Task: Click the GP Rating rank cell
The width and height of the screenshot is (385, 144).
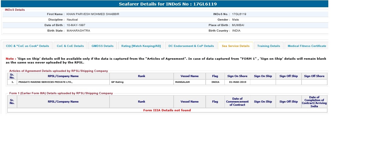Action: click(117, 82)
